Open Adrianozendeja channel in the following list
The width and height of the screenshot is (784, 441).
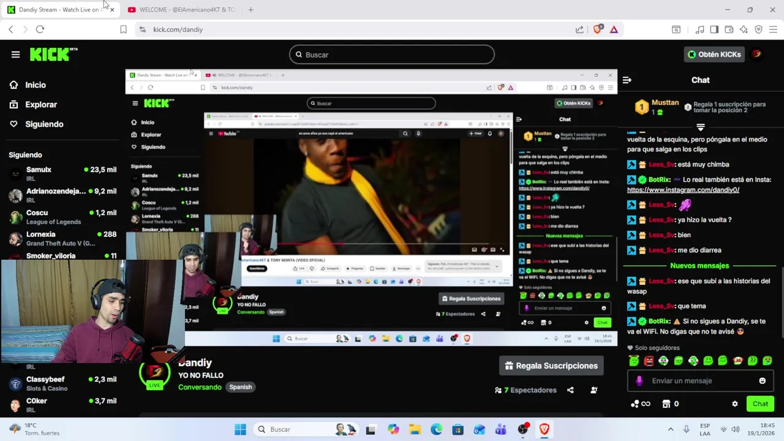61,195
